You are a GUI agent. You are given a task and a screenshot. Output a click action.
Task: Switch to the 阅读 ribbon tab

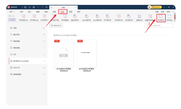[x=46, y=12]
